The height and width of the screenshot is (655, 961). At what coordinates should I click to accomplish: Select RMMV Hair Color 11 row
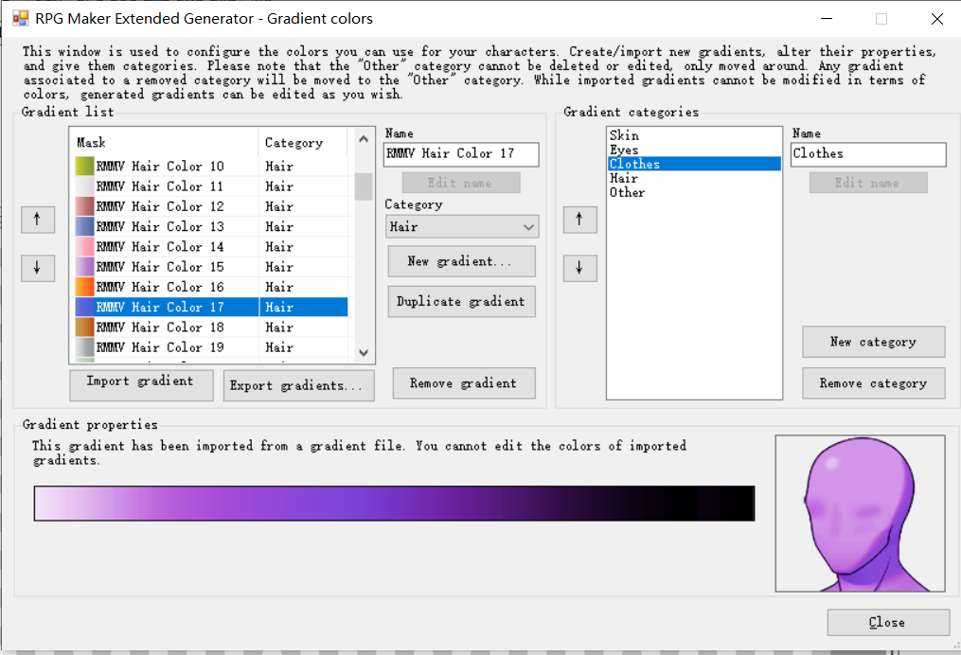pos(211,186)
